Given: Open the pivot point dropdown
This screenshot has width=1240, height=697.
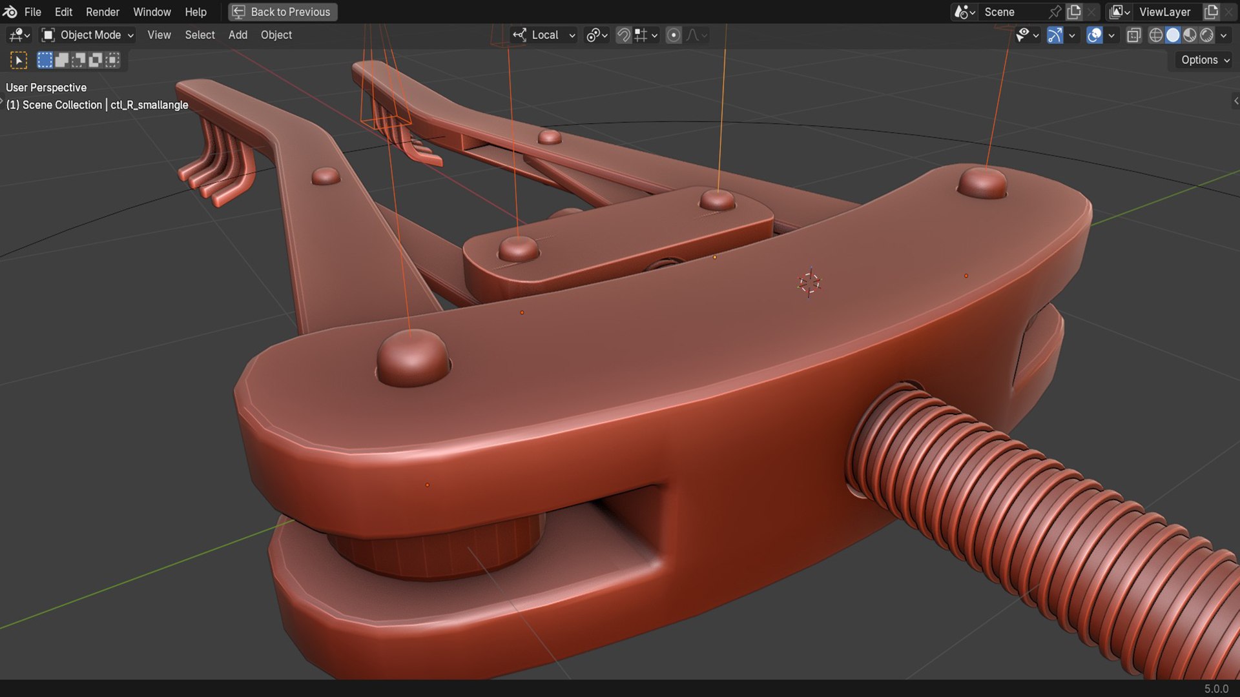Looking at the screenshot, I should click(597, 35).
